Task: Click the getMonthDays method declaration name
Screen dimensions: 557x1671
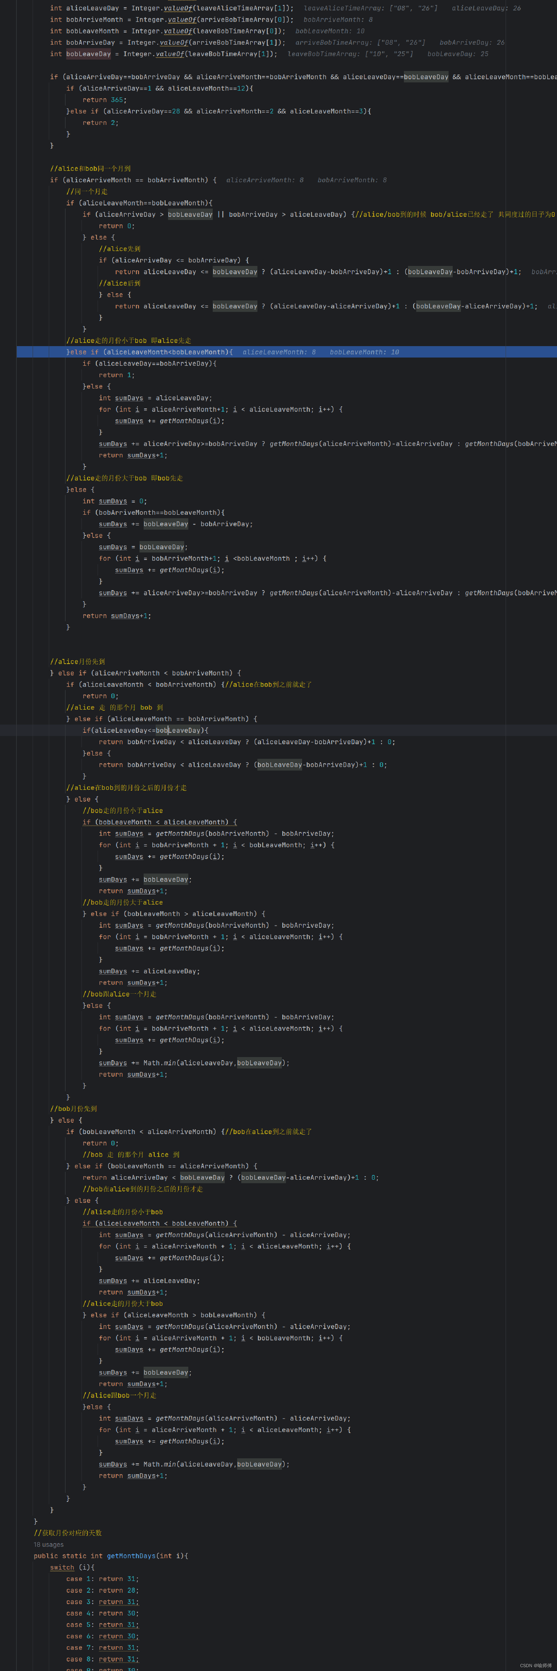Action: click(132, 1556)
